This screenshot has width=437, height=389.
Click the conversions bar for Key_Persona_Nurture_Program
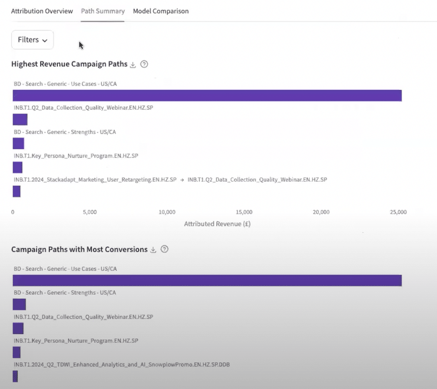tap(17, 352)
